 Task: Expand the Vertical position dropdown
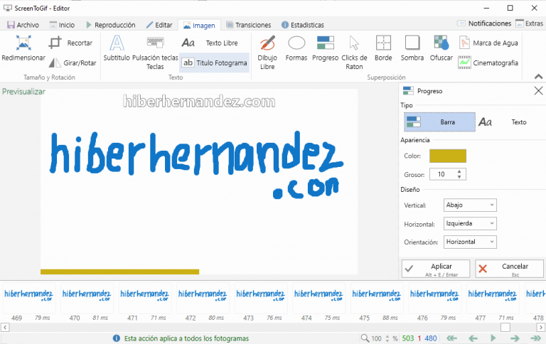point(469,205)
